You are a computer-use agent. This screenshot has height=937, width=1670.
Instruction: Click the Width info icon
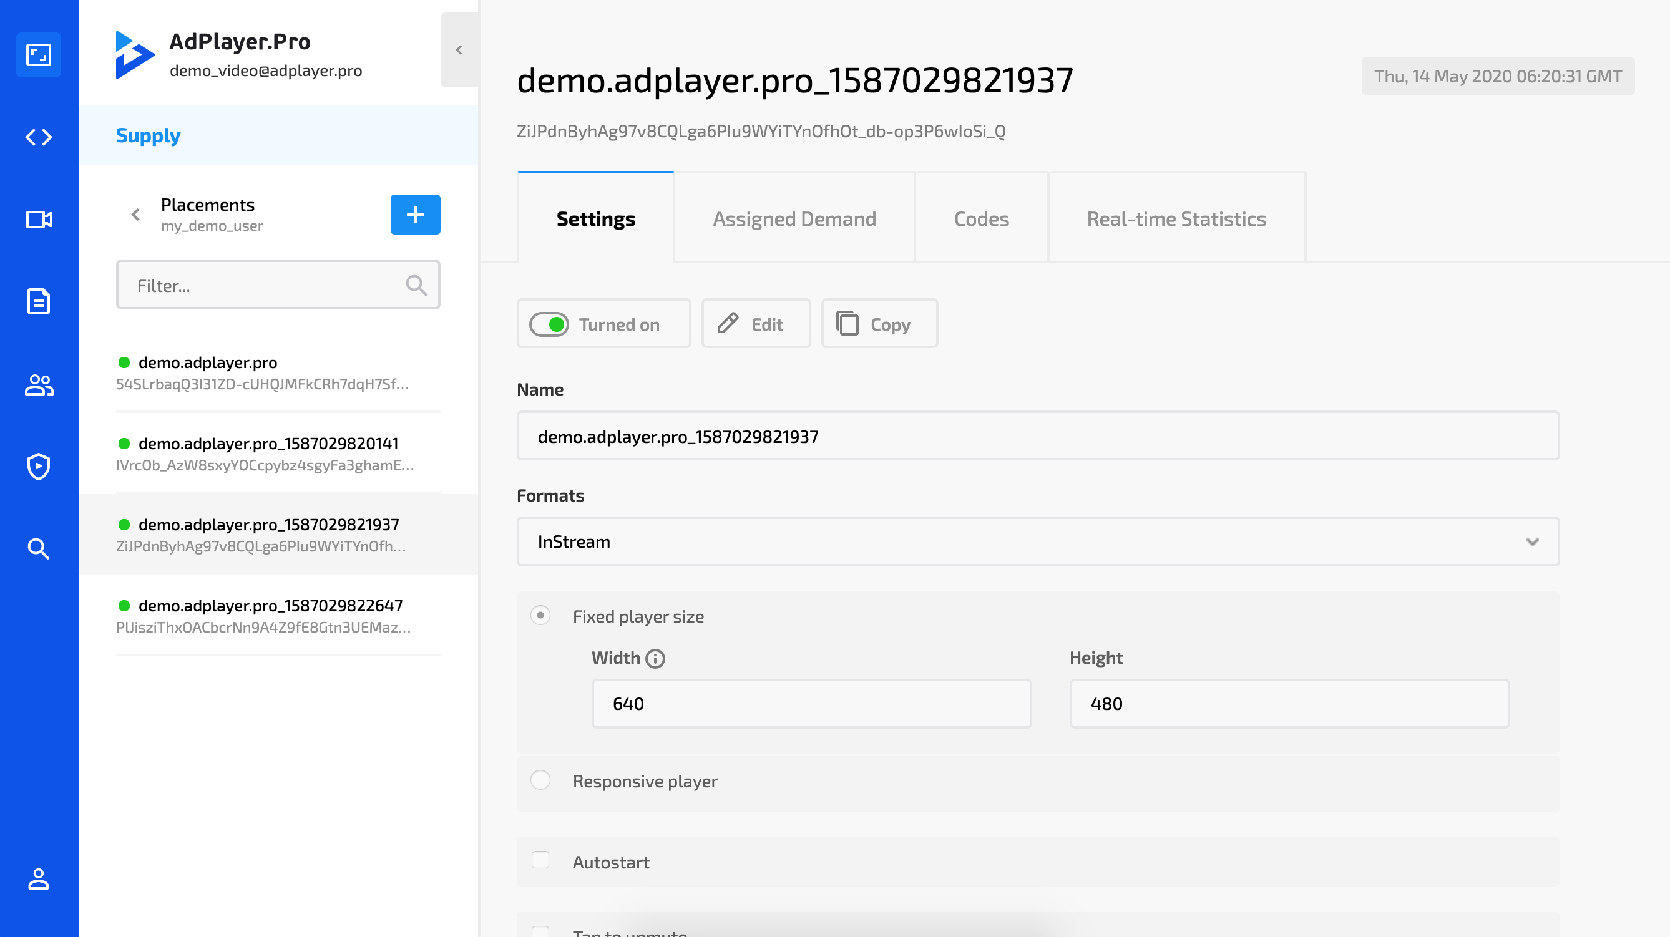click(655, 658)
